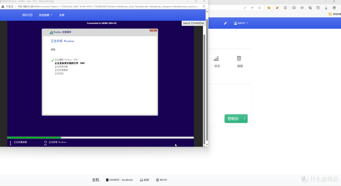
Task: Open the Apps grid icon in Edge toolbar
Action: [x=334, y=8]
